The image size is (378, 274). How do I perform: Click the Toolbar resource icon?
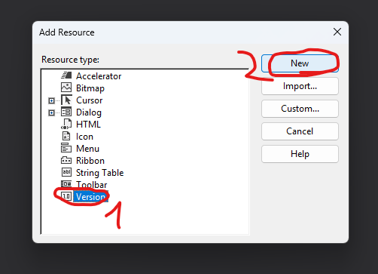pyautogui.click(x=66, y=183)
